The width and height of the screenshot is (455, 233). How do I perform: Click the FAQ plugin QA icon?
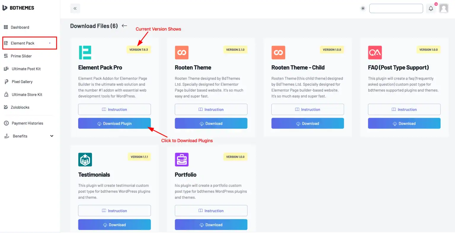375,53
